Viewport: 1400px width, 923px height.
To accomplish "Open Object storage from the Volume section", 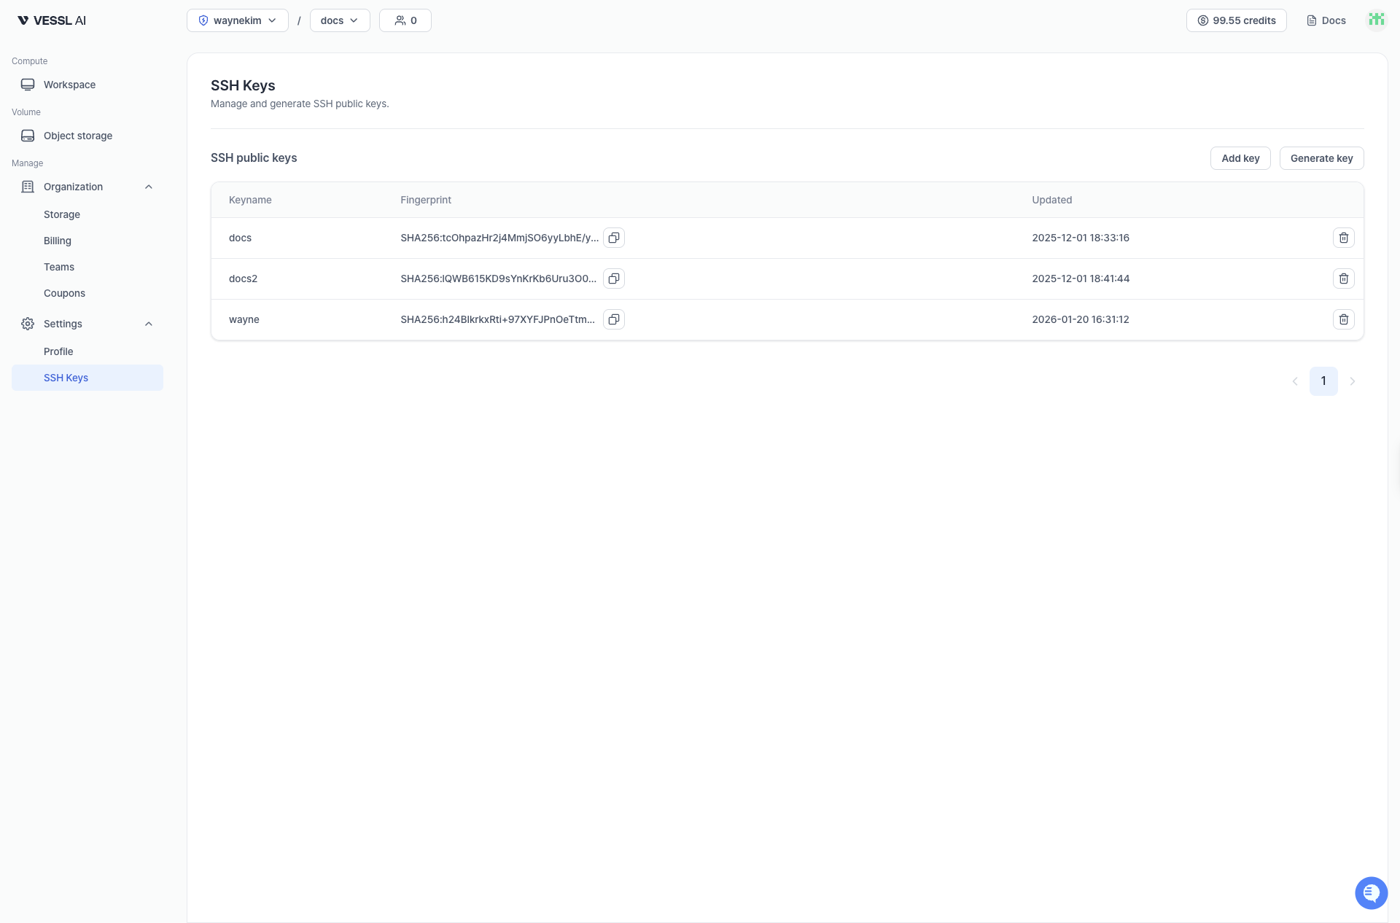I will (x=77, y=136).
